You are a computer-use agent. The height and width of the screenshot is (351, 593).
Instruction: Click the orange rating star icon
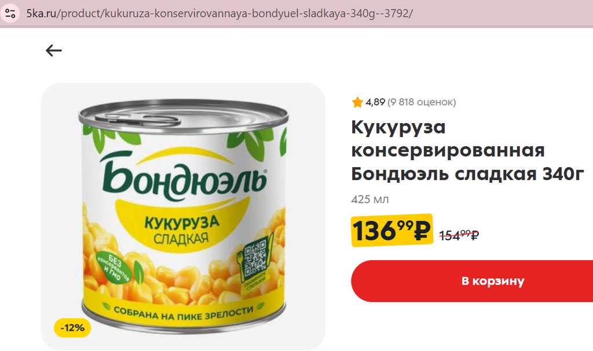(x=357, y=102)
